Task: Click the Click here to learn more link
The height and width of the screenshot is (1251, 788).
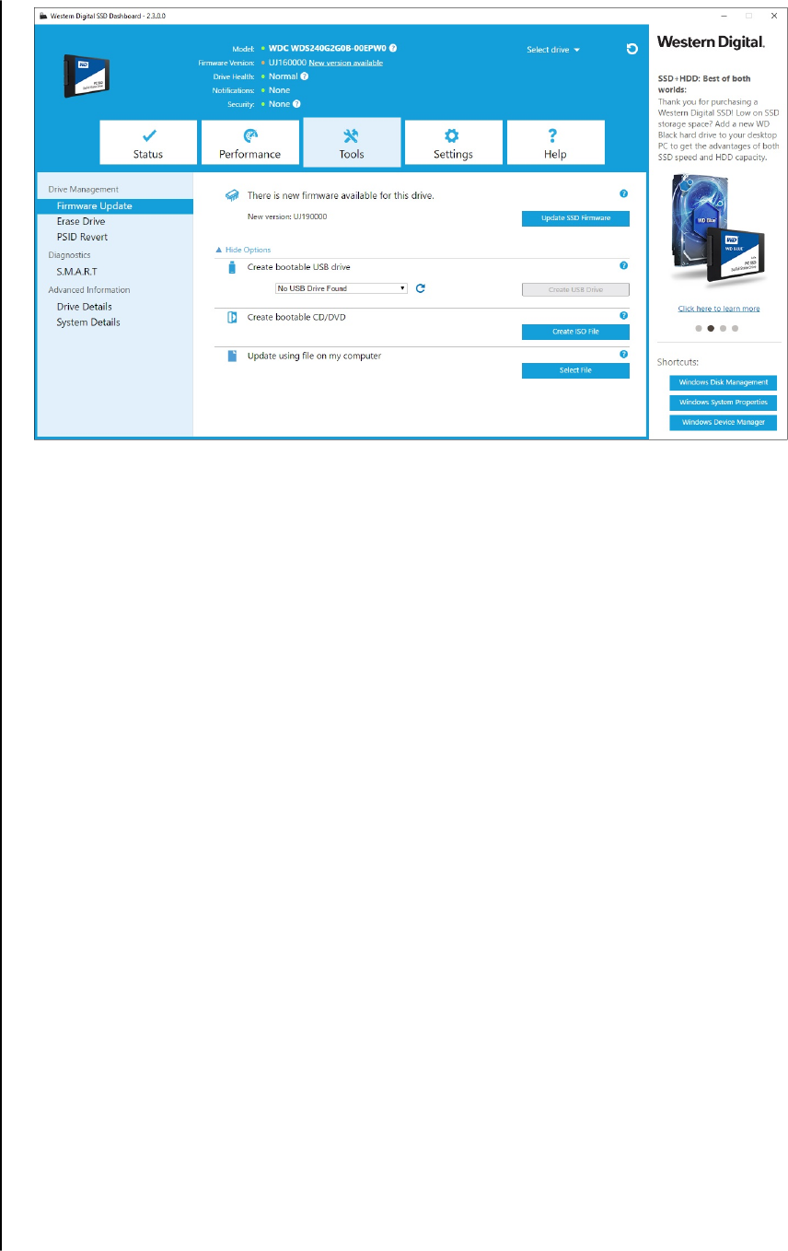Action: 719,309
